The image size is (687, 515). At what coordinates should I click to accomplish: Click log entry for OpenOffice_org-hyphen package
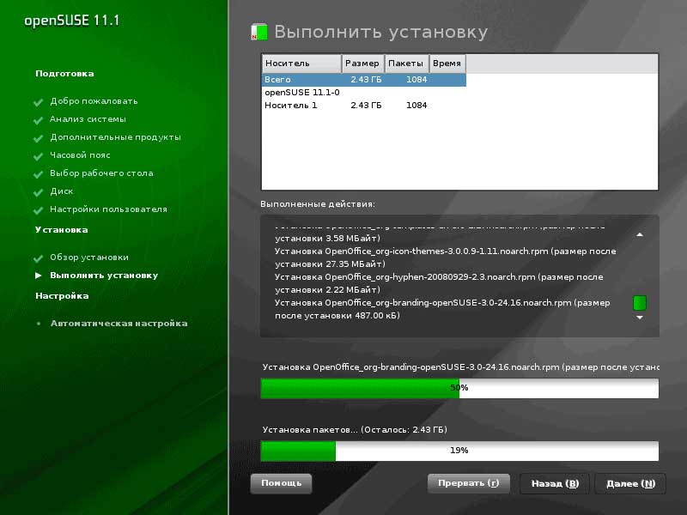tap(439, 283)
